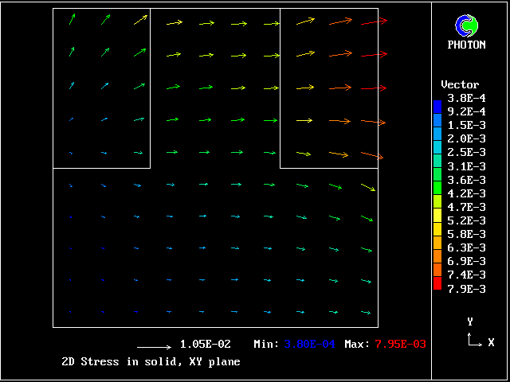
Task: Select the 1.05E-02 reference scale value
Action: pyautogui.click(x=205, y=345)
